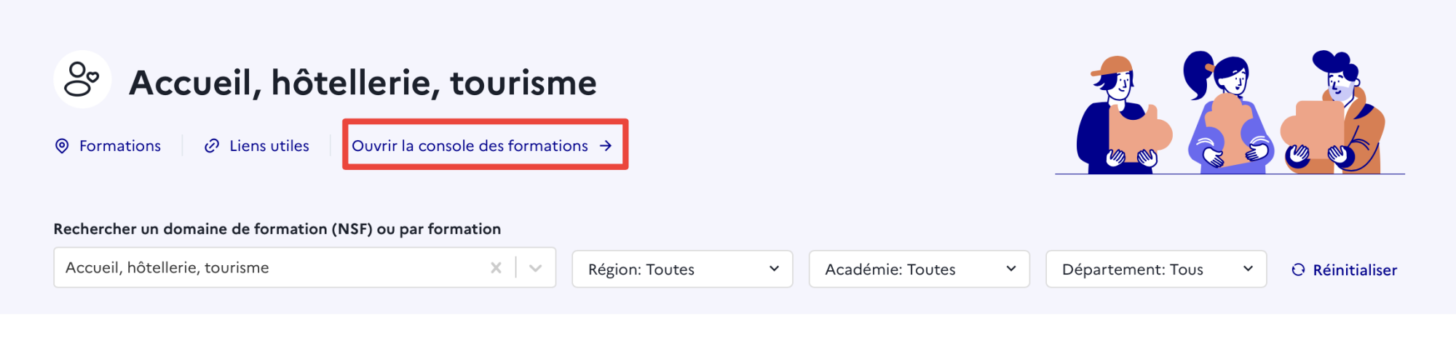Click the location pin icon beside Formations

tap(62, 146)
